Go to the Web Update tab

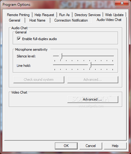(x=114, y=15)
